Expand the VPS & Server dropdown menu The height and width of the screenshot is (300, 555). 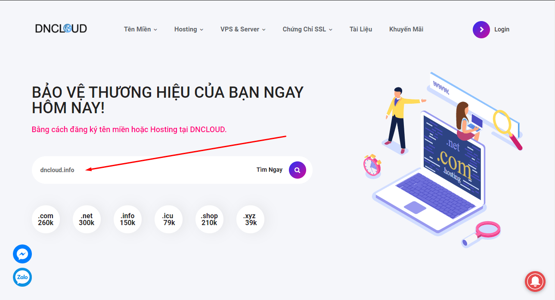click(x=243, y=29)
